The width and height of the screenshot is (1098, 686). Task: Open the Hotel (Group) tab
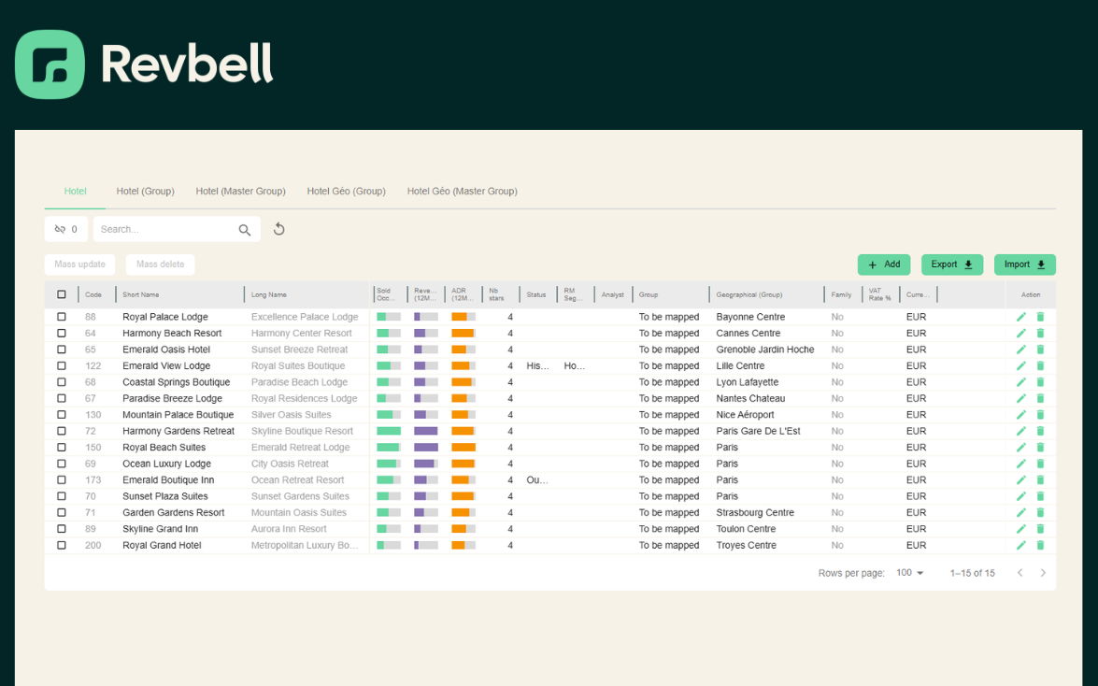click(145, 191)
